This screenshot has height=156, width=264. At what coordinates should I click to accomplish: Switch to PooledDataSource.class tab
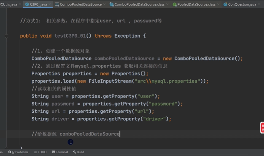point(196,4)
